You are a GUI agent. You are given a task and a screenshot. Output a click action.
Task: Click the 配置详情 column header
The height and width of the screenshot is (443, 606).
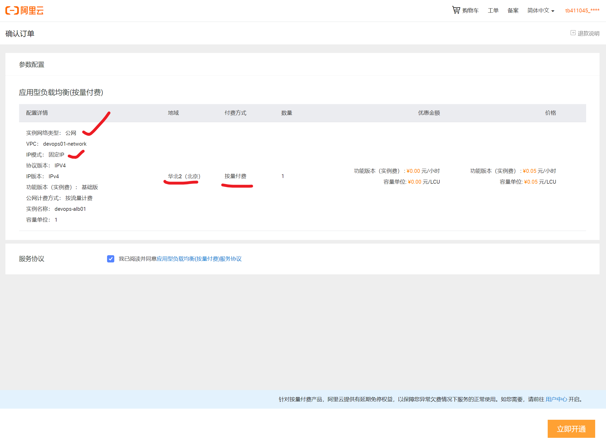[37, 113]
